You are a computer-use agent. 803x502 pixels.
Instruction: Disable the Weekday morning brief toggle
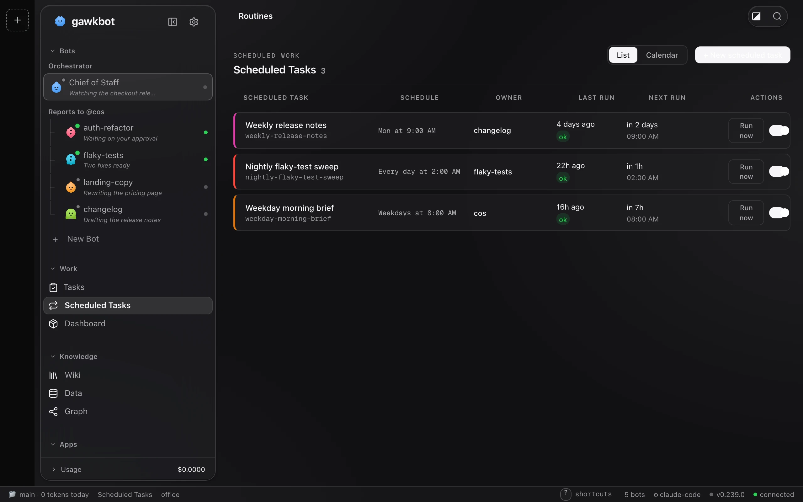779,212
